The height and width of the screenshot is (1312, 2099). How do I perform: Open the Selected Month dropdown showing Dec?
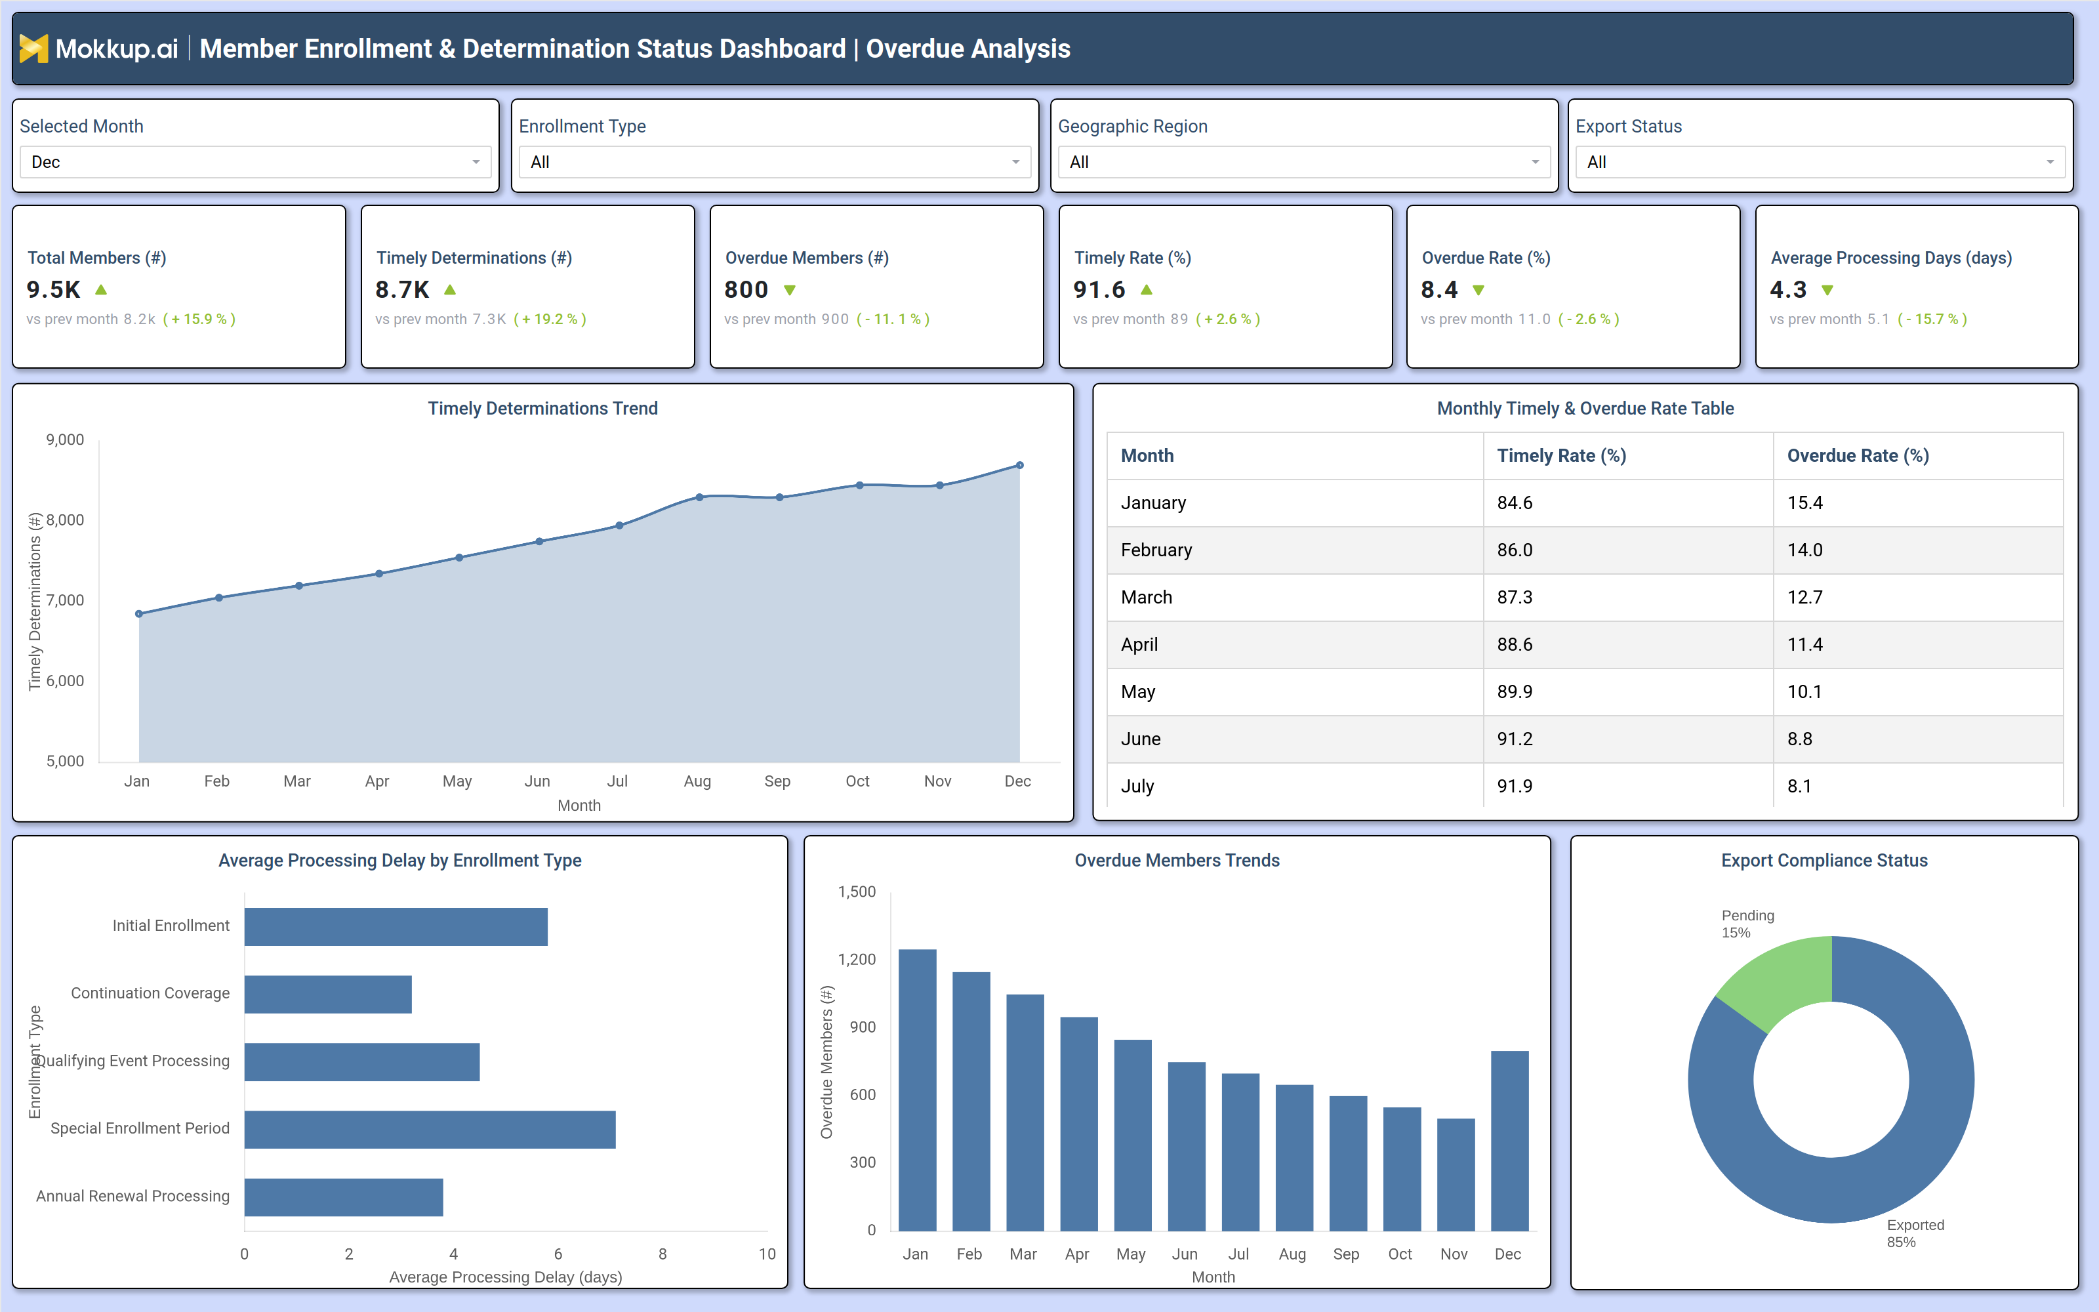255,162
